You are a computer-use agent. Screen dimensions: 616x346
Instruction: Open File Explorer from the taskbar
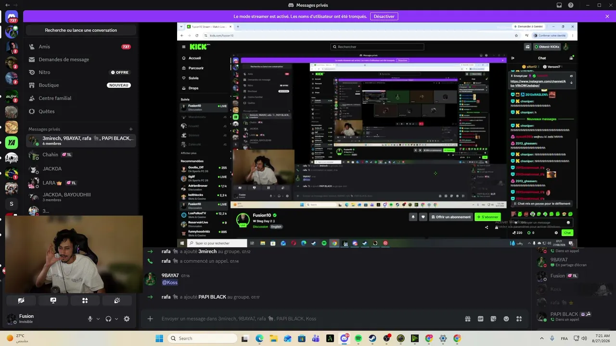pos(273,338)
